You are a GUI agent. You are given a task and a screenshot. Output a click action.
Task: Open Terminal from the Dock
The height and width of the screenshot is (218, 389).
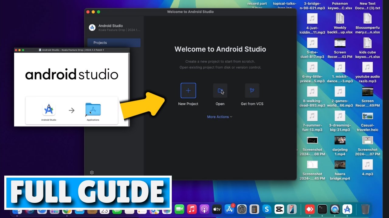coord(322,209)
